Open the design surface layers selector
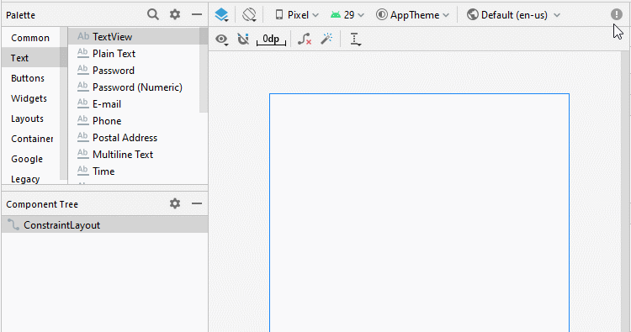This screenshot has height=332, width=631. 221,15
